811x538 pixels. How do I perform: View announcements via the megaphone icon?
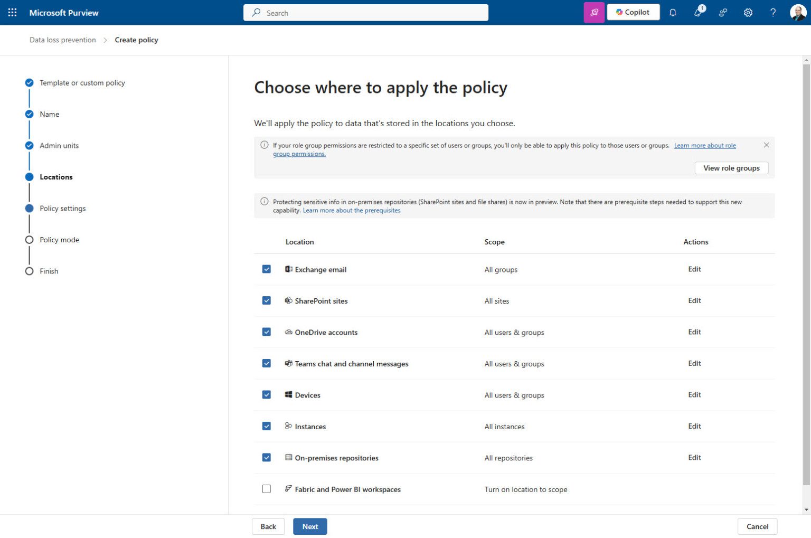coord(698,12)
